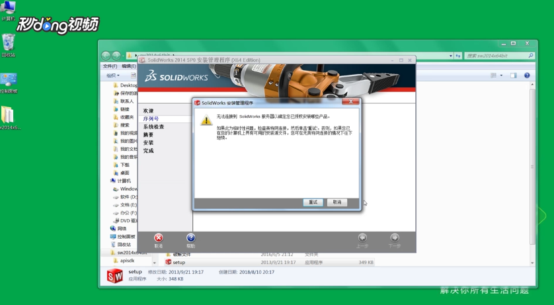Open the sw2014x6 folder on desktop
Viewport: 554px width, 305px height.
pos(9,118)
